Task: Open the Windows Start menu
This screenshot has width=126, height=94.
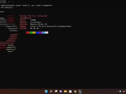Action: 46,91
